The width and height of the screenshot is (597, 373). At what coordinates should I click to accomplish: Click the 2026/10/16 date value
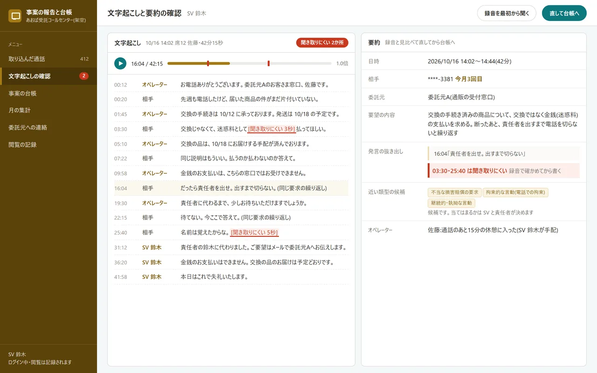tap(470, 61)
